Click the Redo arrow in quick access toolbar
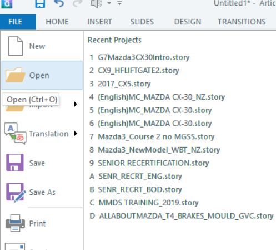 [x=77, y=3]
